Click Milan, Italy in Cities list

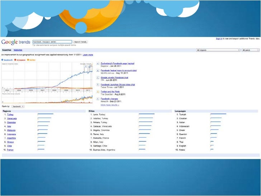(x=98, y=142)
